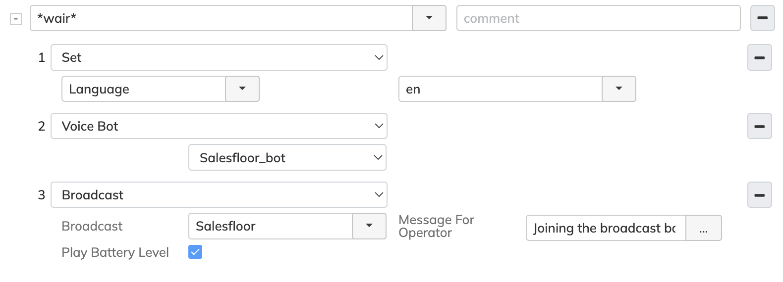Open the Broadcast action type selector
Screen dimensions: 783x282
click(219, 195)
